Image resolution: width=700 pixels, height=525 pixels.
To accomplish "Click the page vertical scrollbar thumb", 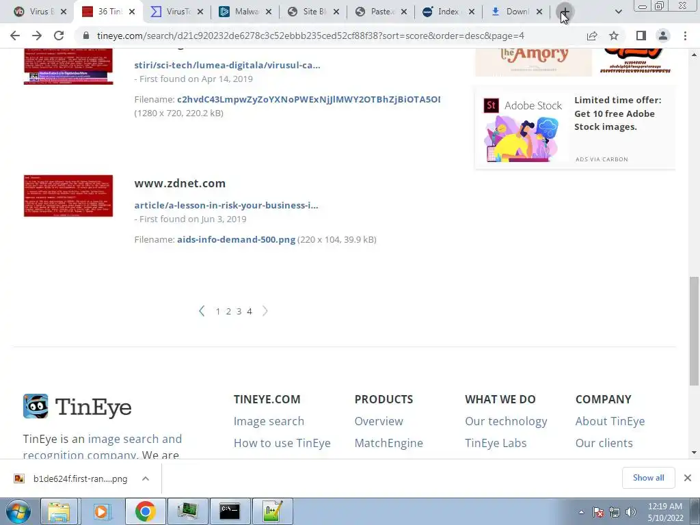I will click(694, 331).
